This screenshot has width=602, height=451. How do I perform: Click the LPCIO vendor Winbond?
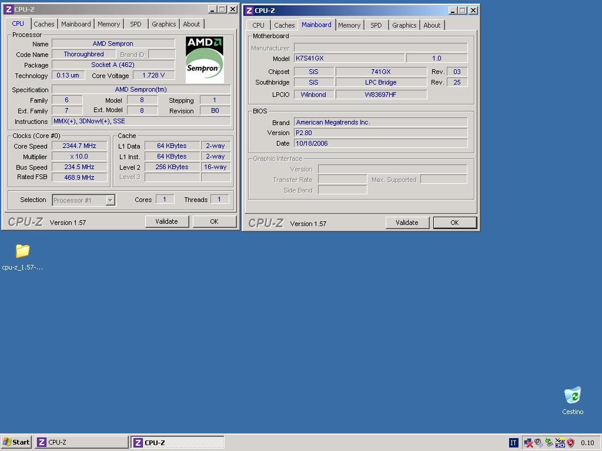pos(313,95)
